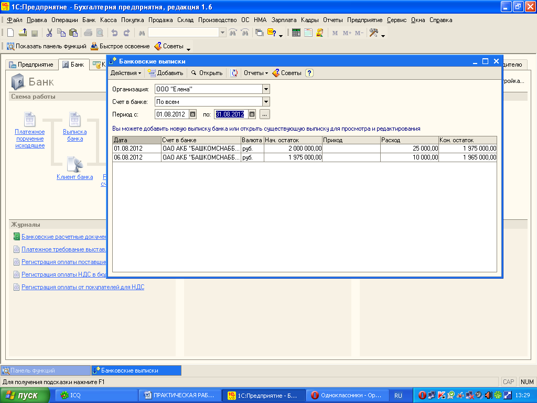The width and height of the screenshot is (537, 403).
Task: Open the Зарплата menu
Action: pos(284,20)
